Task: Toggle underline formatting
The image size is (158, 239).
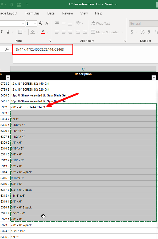Action: (8, 32)
